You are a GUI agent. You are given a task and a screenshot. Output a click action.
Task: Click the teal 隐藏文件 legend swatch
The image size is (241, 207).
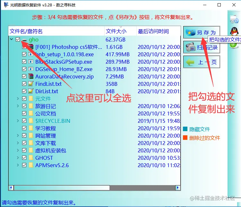coord(185,129)
